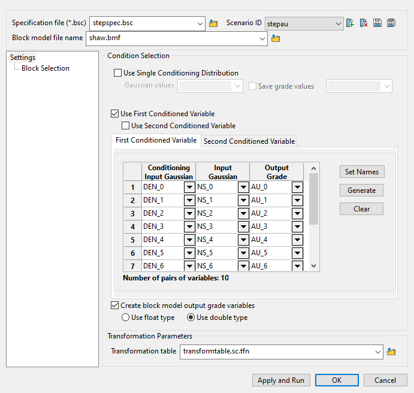The width and height of the screenshot is (414, 393).
Task: Click the save scenario as icon
Action: 391,23
